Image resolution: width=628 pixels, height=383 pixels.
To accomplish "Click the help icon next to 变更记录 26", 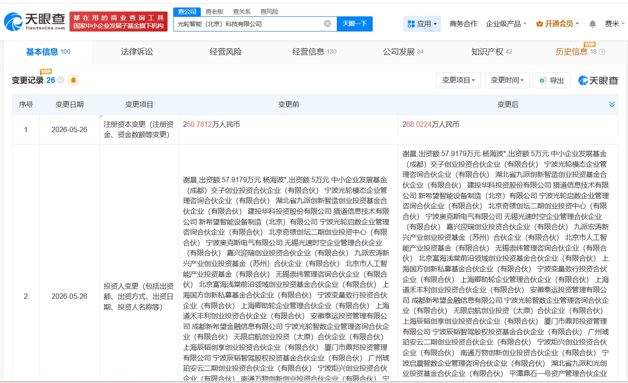I will [x=61, y=80].
